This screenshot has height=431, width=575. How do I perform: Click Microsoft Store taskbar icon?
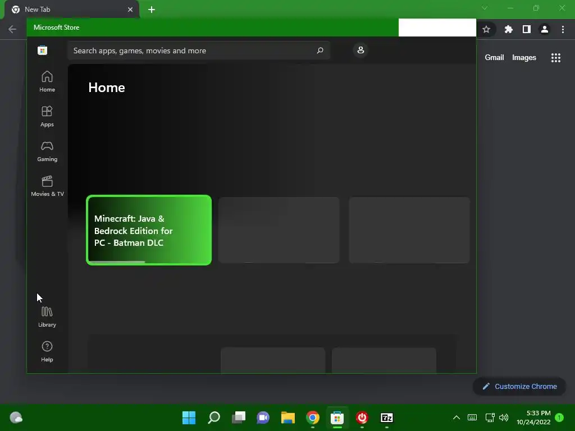coord(337,418)
